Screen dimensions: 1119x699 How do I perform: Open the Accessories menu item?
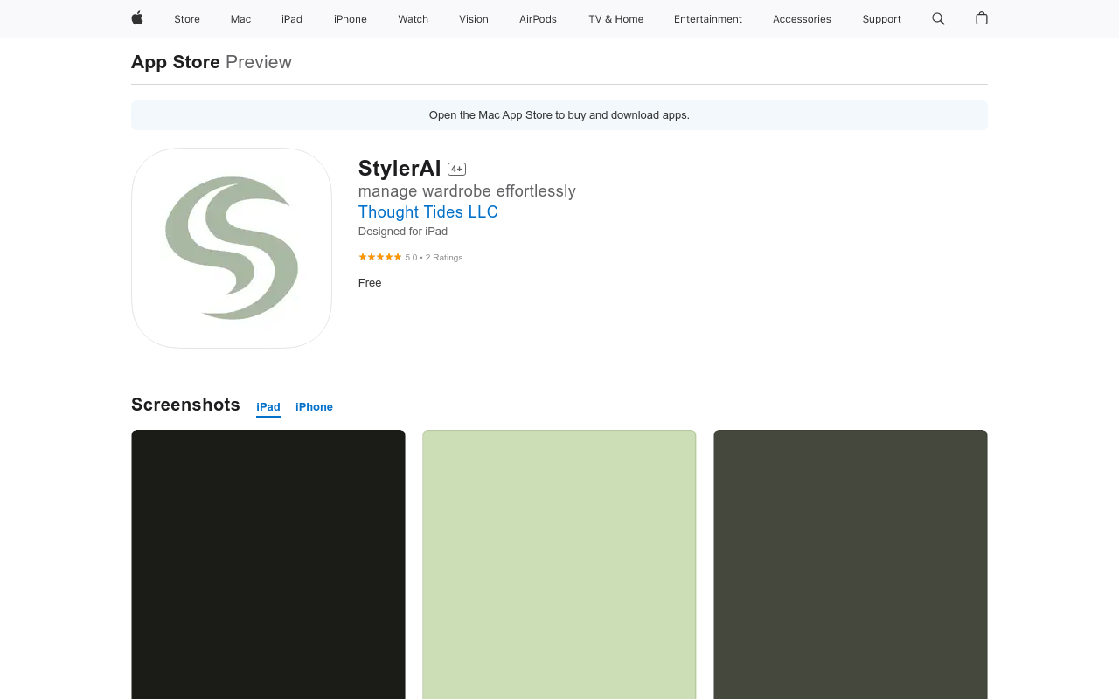tap(802, 19)
